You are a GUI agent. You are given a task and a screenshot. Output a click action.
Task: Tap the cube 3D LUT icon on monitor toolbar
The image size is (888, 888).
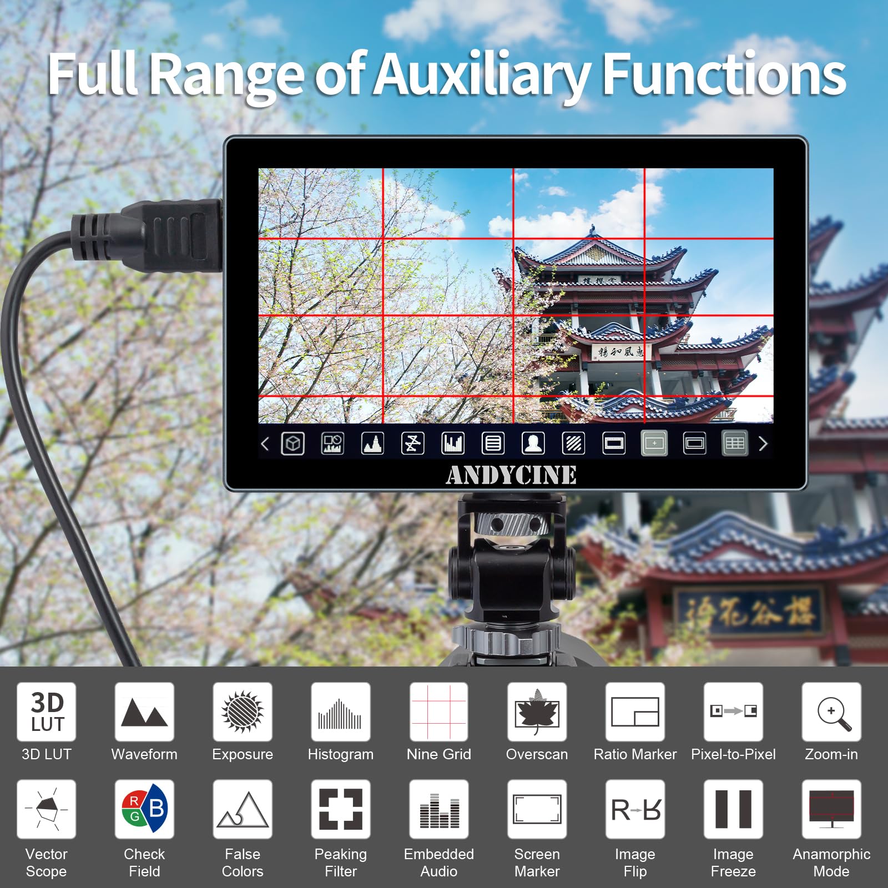[293, 443]
